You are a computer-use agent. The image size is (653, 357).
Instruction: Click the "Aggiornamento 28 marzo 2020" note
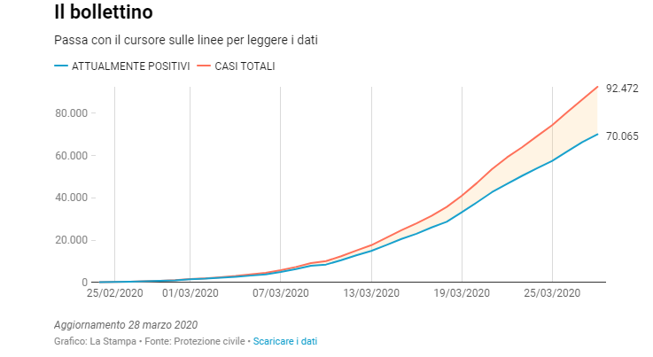[x=125, y=324]
